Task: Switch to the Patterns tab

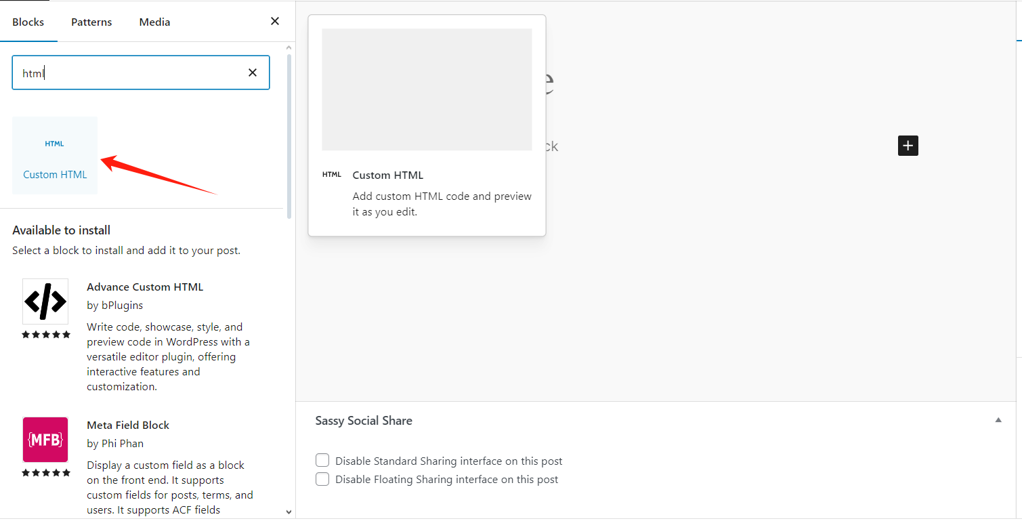Action: click(x=91, y=21)
